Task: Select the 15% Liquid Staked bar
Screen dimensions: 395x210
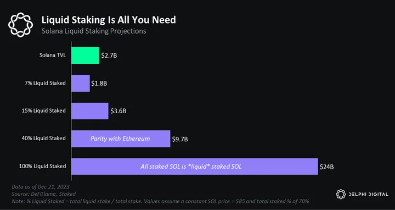Action: [90, 111]
